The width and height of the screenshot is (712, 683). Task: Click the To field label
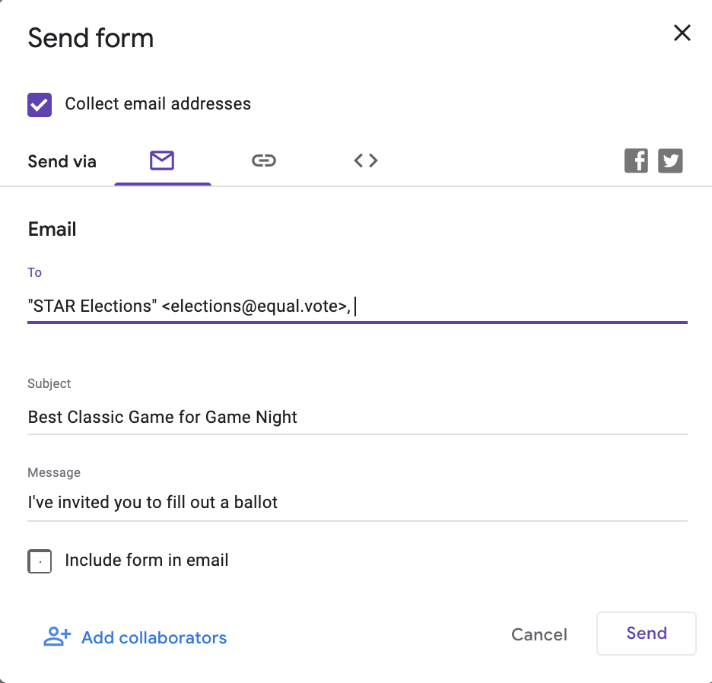[x=34, y=272]
